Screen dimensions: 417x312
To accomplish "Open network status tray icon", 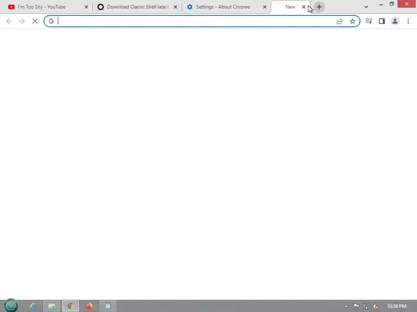I will point(366,306).
